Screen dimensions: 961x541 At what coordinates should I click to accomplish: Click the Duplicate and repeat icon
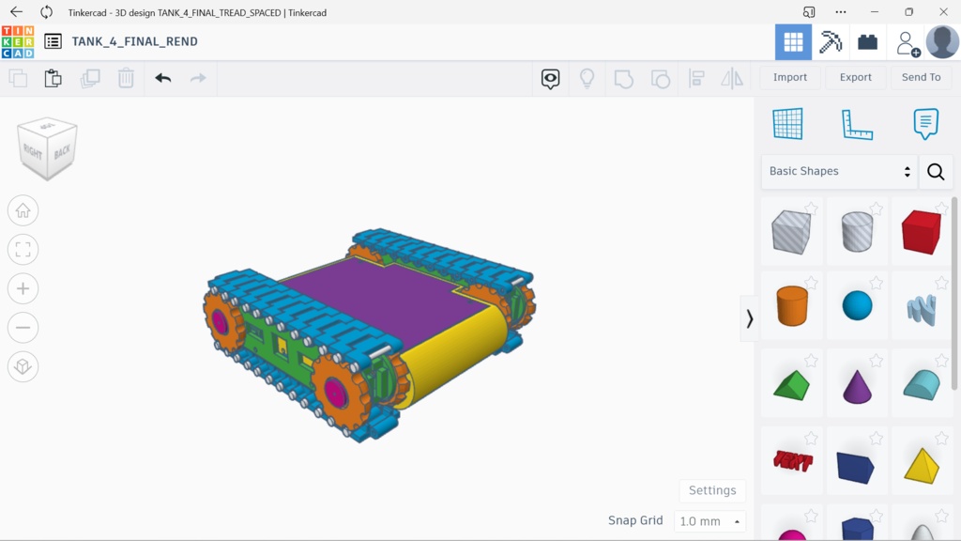point(90,78)
